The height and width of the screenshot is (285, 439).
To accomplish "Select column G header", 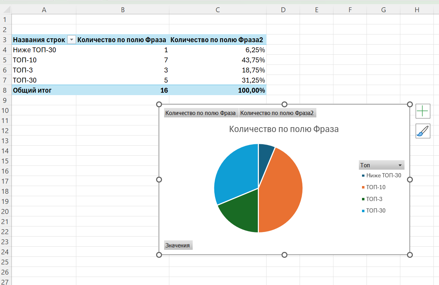I will click(383, 10).
